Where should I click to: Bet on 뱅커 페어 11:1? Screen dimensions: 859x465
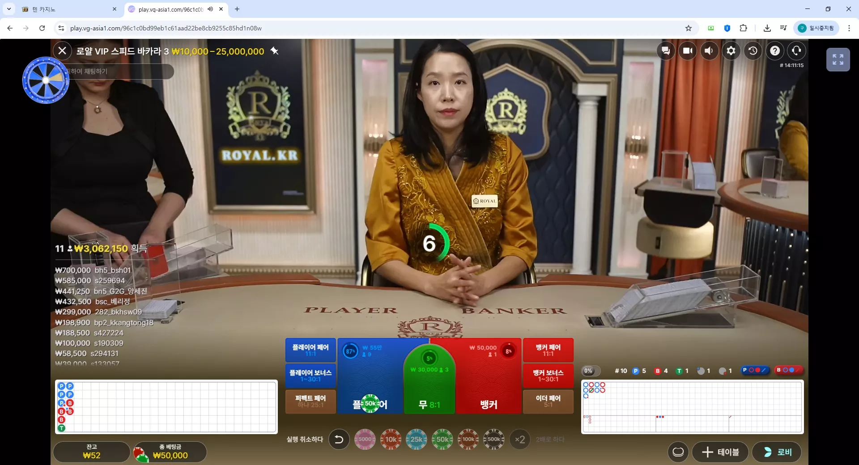548,350
